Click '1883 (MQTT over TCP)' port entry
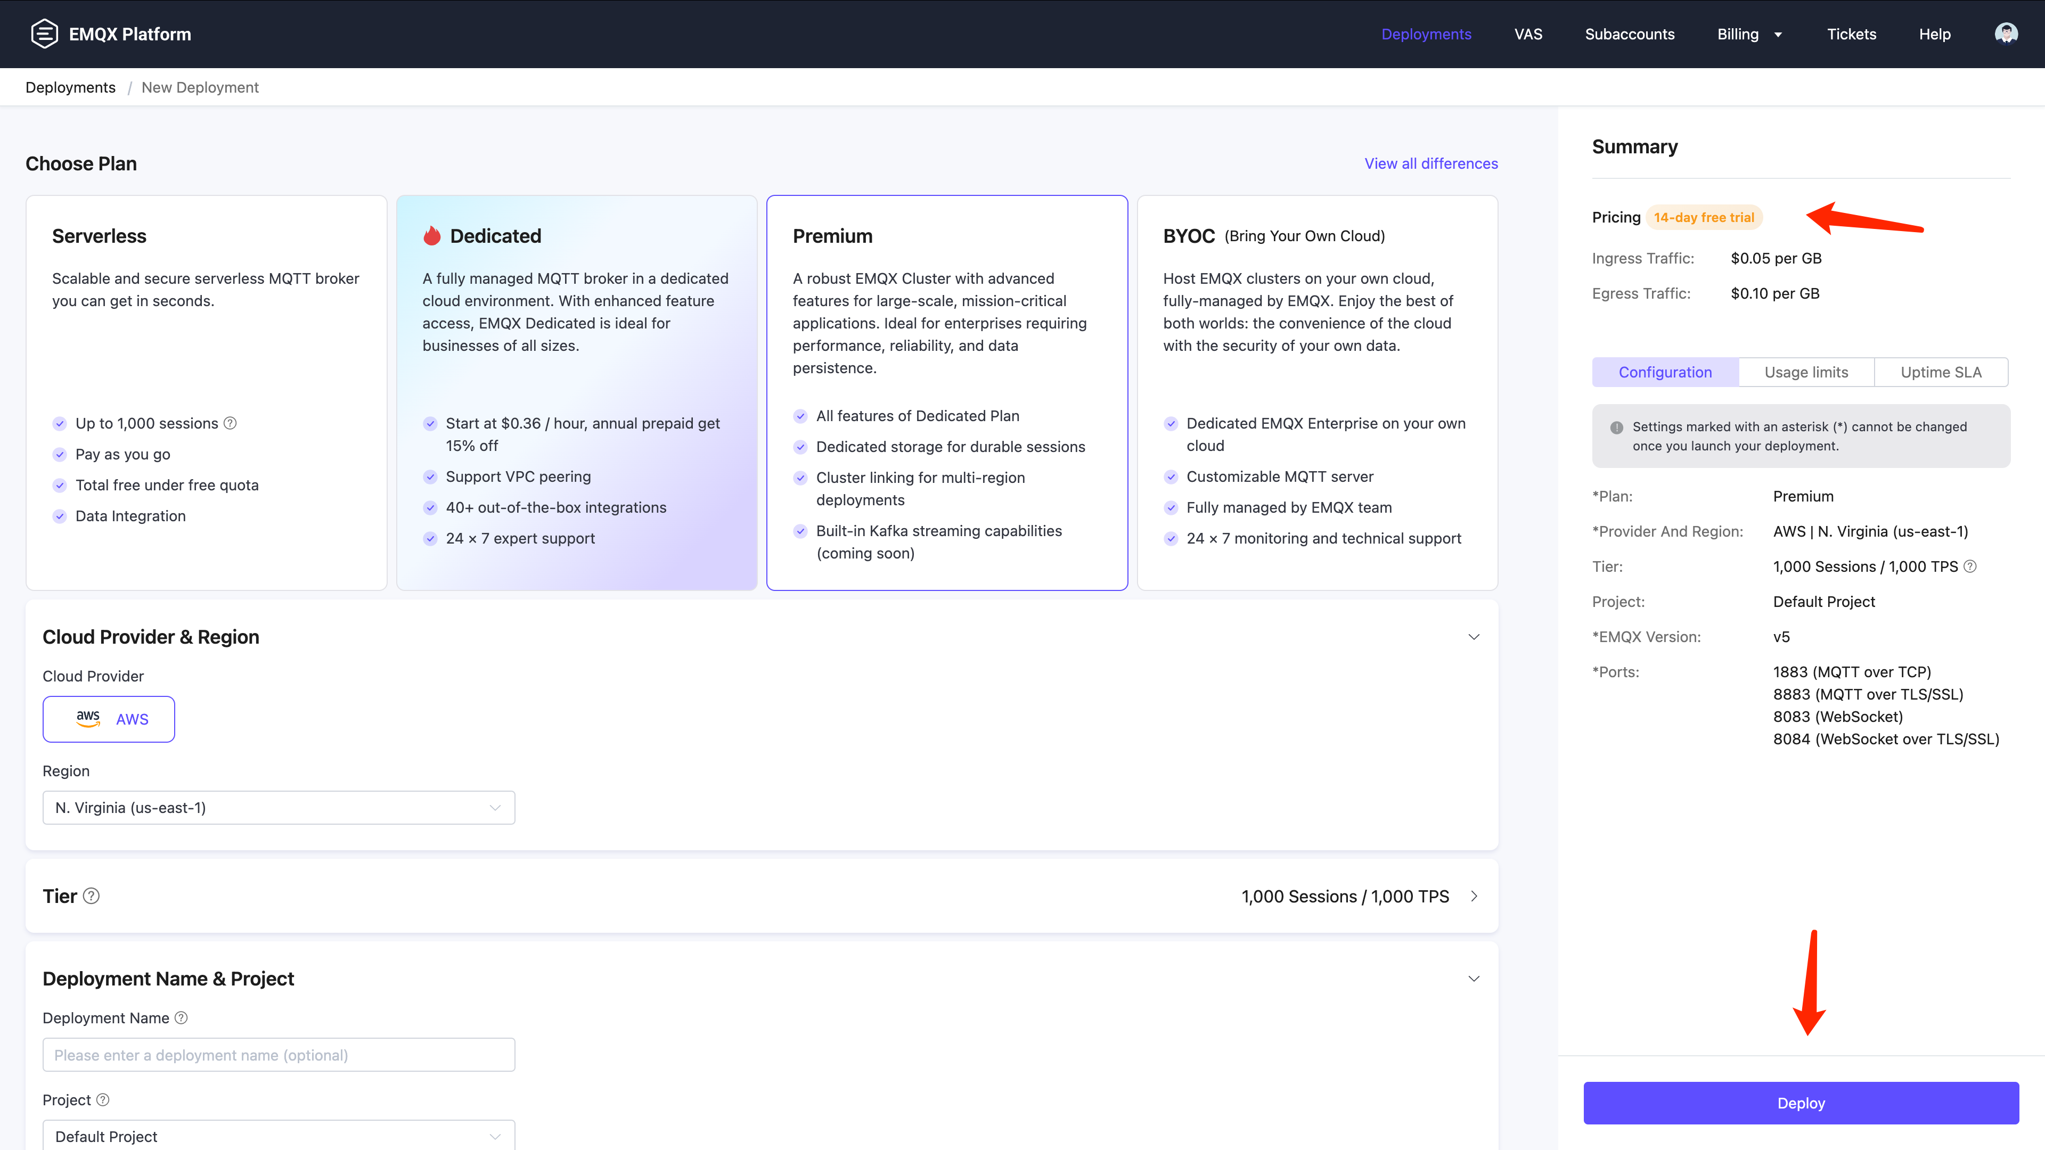 coord(1852,672)
